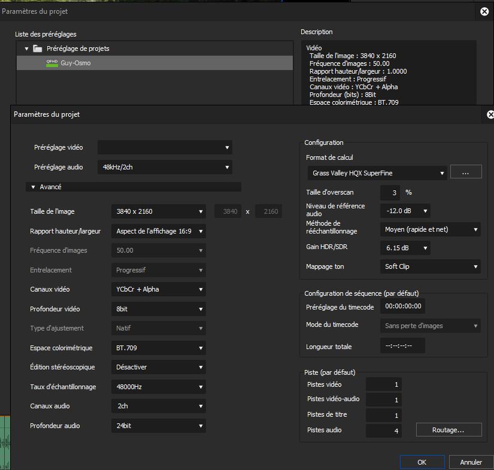Confirm project settings with OK
The width and height of the screenshot is (494, 470).
point(422,462)
